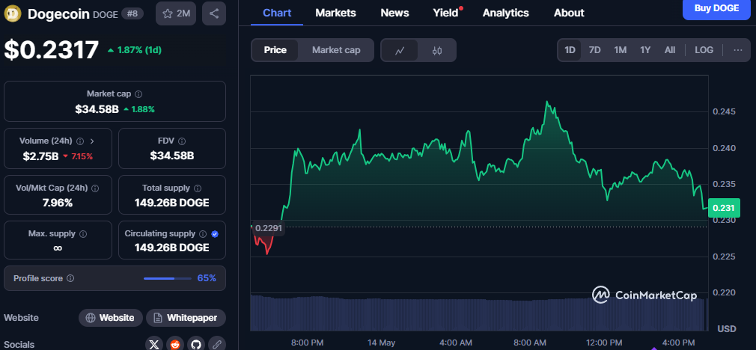Click the infinity Max. supply value
The height and width of the screenshot is (350, 756).
tap(58, 248)
